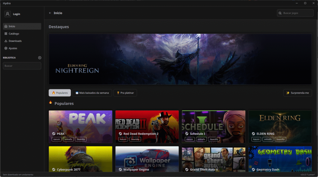Screen dimensions: 318x177
Task: Click the user avatar icon beside Login
Action: [7, 14]
